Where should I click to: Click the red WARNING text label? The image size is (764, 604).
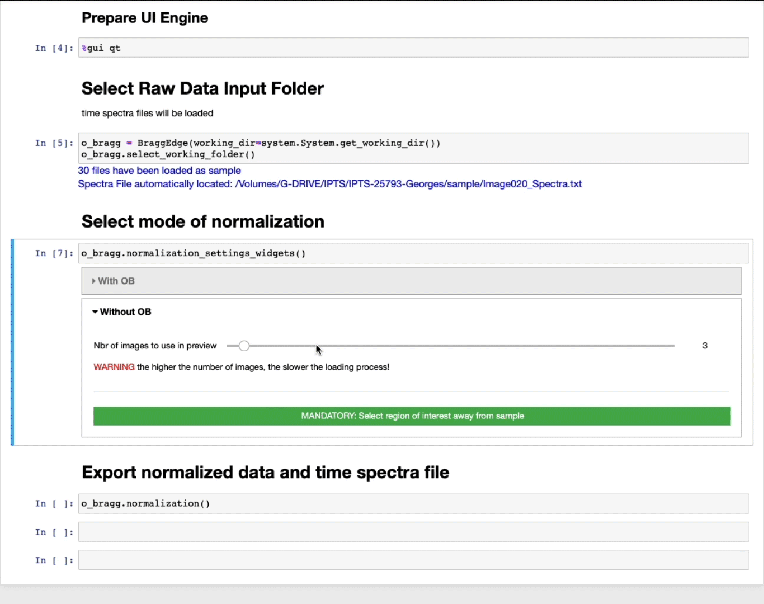click(x=114, y=367)
